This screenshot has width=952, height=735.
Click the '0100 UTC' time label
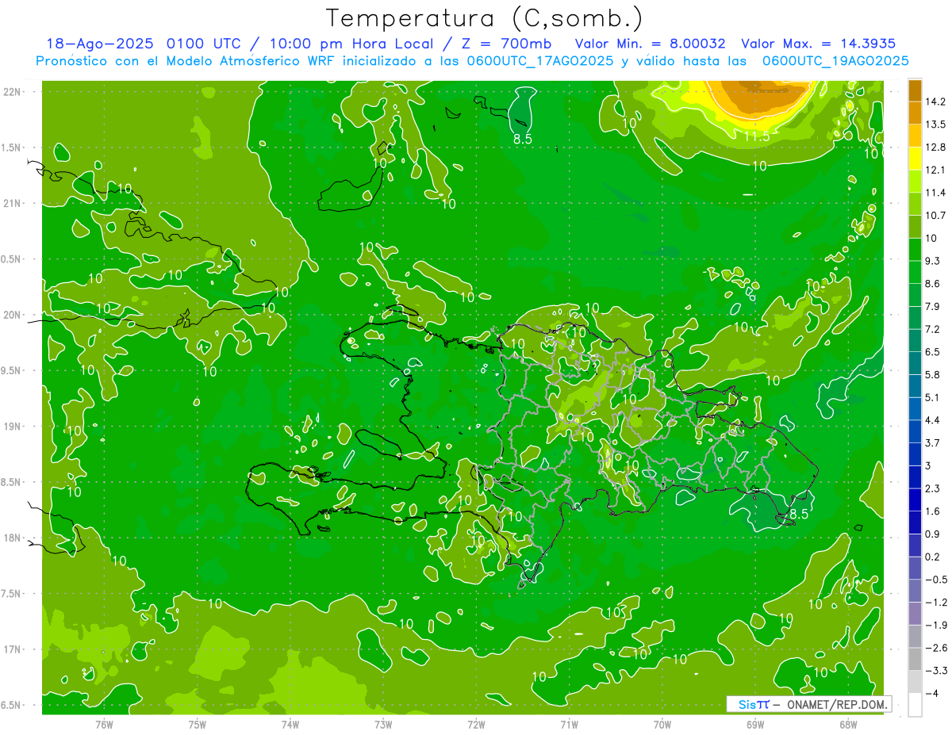coord(202,44)
